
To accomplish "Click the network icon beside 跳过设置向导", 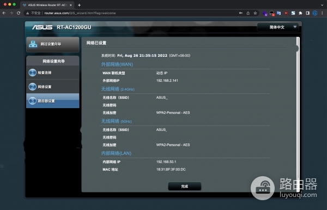I will pos(33,44).
